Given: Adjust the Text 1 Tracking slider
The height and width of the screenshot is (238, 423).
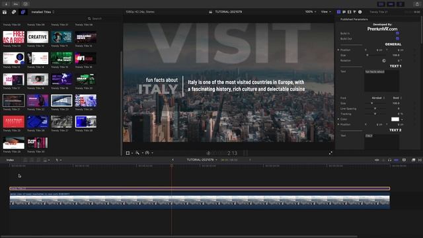Looking at the screenshot, I should 375,114.
